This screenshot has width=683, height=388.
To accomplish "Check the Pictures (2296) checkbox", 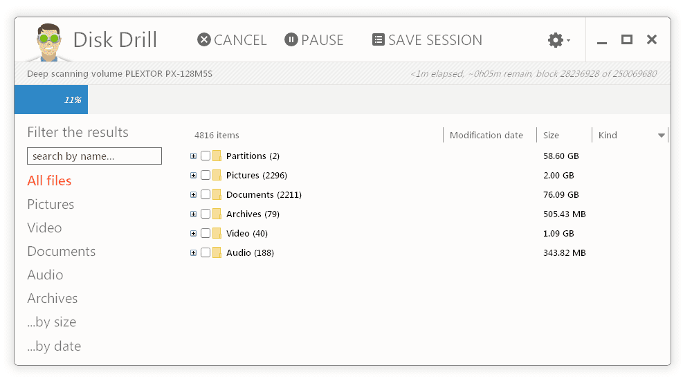I will (206, 175).
